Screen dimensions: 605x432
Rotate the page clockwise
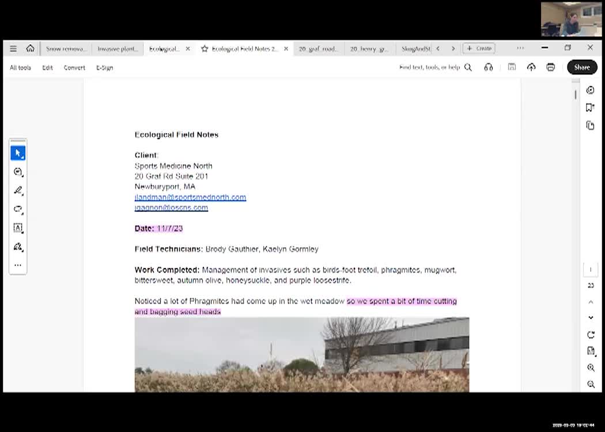[x=591, y=335]
